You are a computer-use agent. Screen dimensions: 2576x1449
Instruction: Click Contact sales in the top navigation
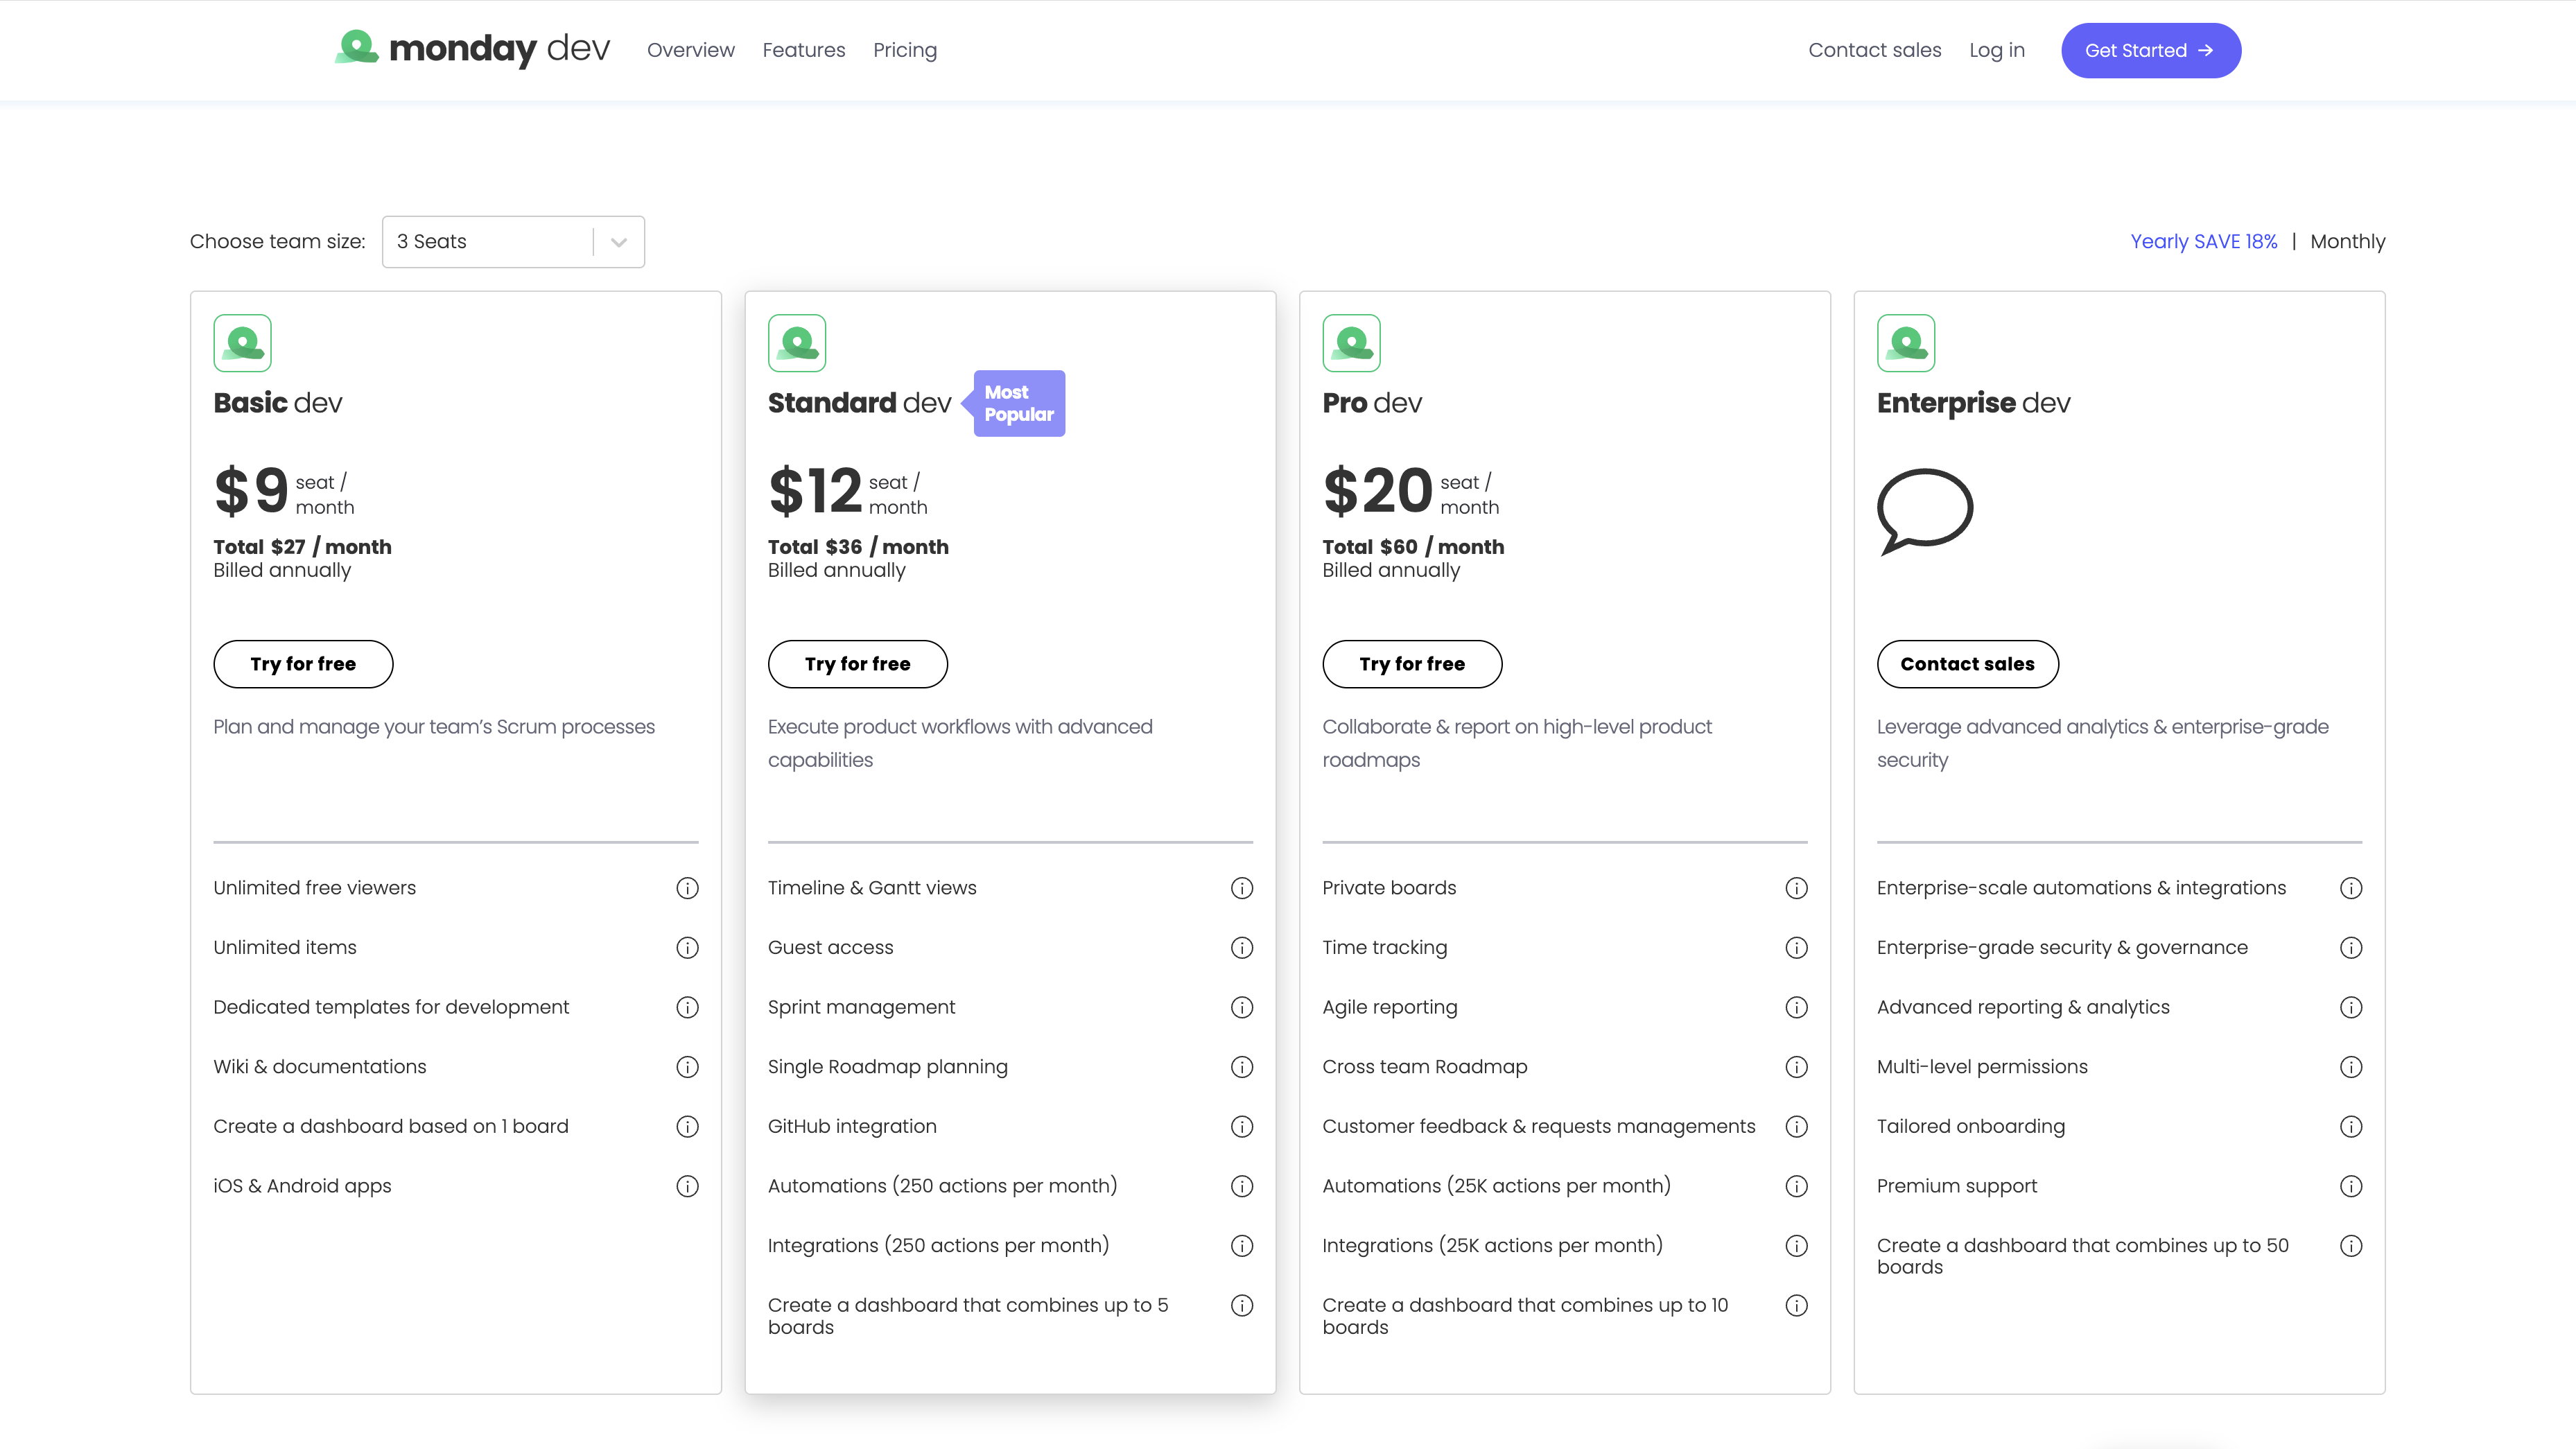[x=1874, y=50]
